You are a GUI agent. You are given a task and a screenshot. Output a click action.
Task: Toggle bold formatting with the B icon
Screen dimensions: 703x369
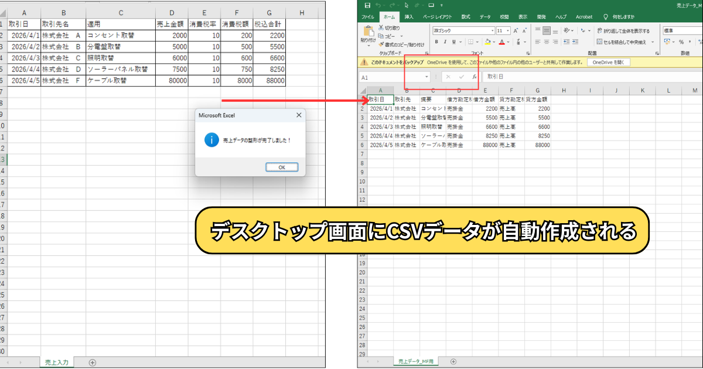point(436,42)
